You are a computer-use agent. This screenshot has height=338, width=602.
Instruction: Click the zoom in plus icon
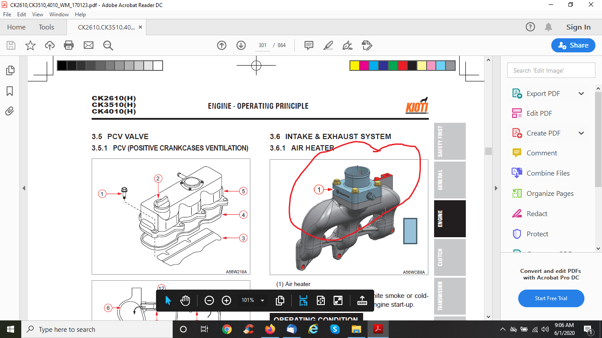pos(227,300)
